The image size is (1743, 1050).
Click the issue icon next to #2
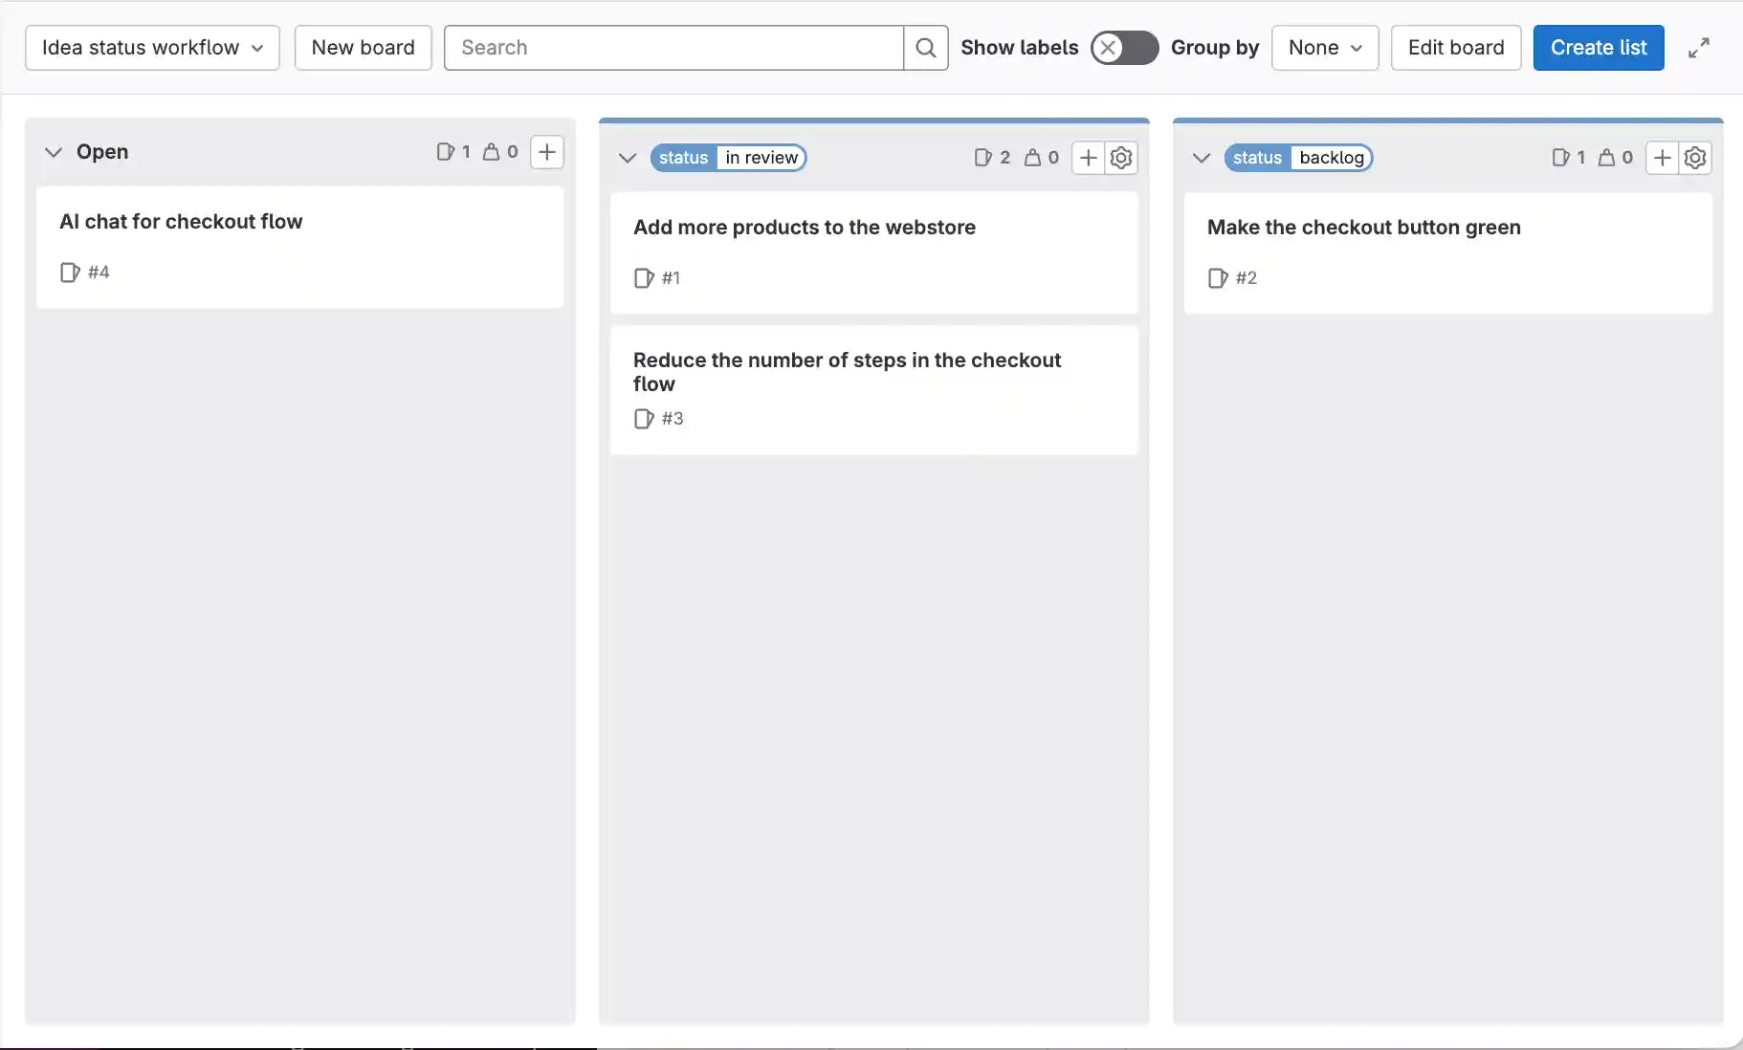(x=1217, y=278)
